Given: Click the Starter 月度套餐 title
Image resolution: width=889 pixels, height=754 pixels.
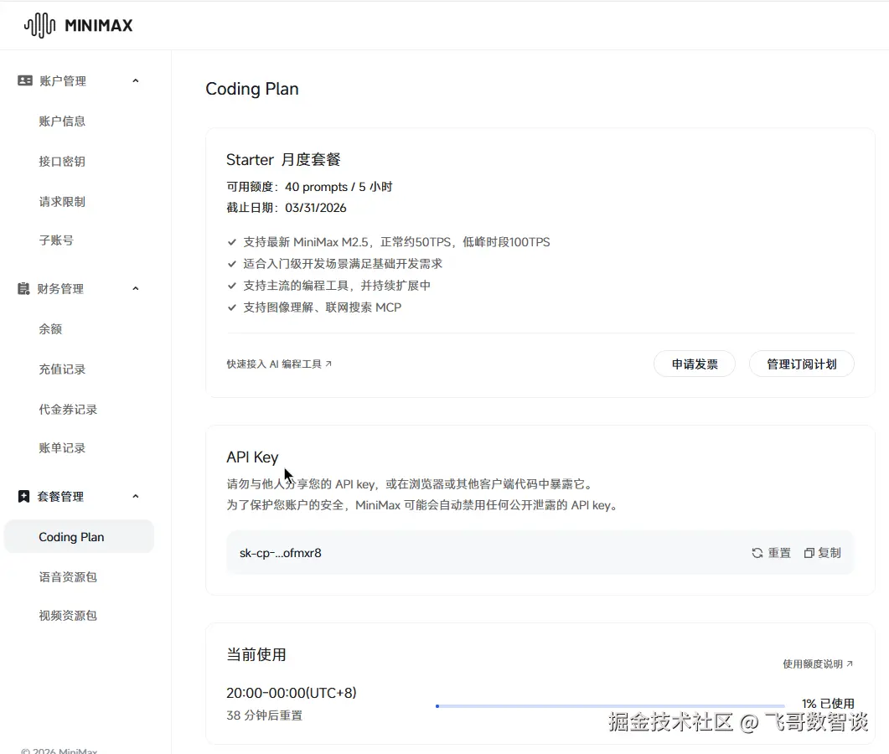Looking at the screenshot, I should [x=283, y=159].
